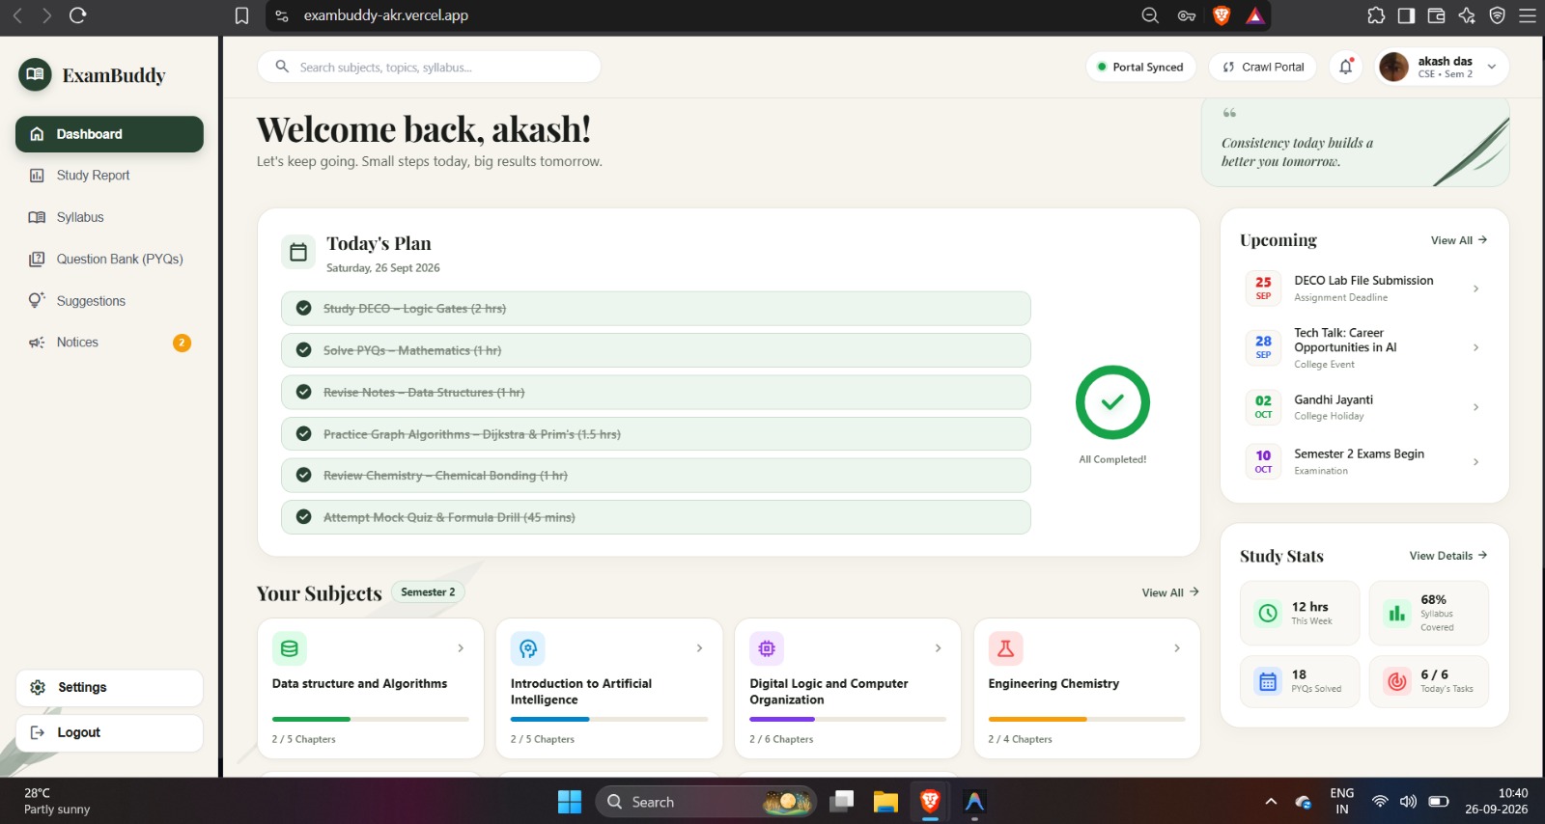This screenshot has height=824, width=1545.
Task: Open Notices in the sidebar
Action: tap(109, 343)
